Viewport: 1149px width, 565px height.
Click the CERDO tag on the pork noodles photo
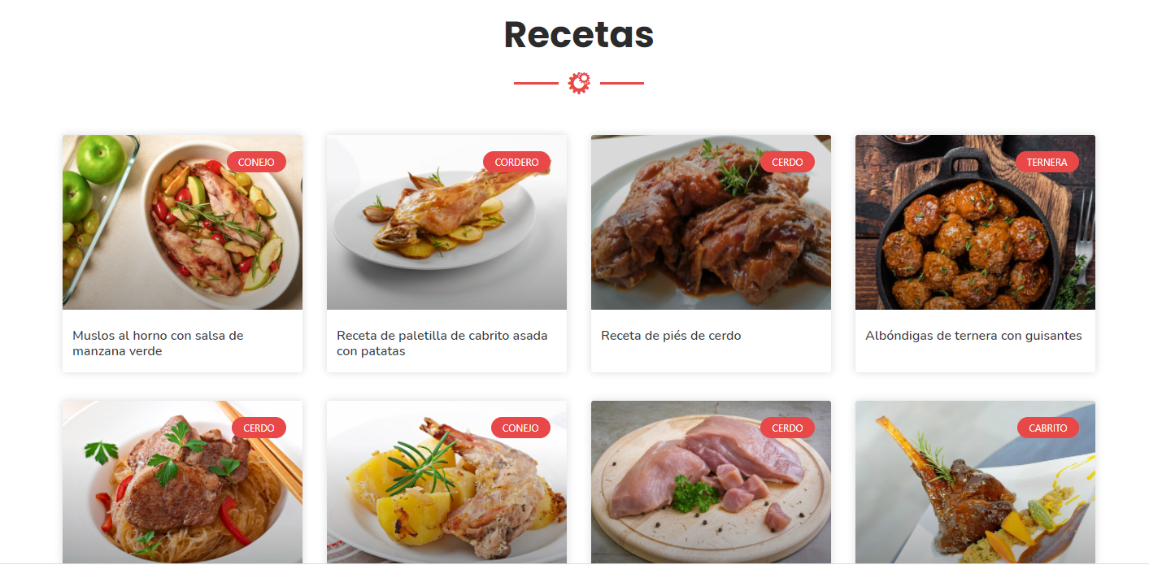pos(259,428)
